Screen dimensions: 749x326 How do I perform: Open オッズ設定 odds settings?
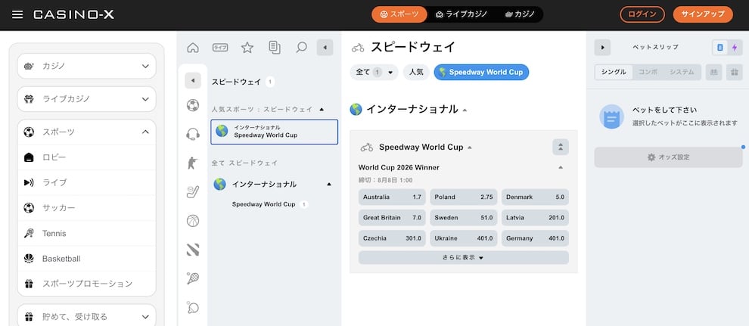point(668,157)
